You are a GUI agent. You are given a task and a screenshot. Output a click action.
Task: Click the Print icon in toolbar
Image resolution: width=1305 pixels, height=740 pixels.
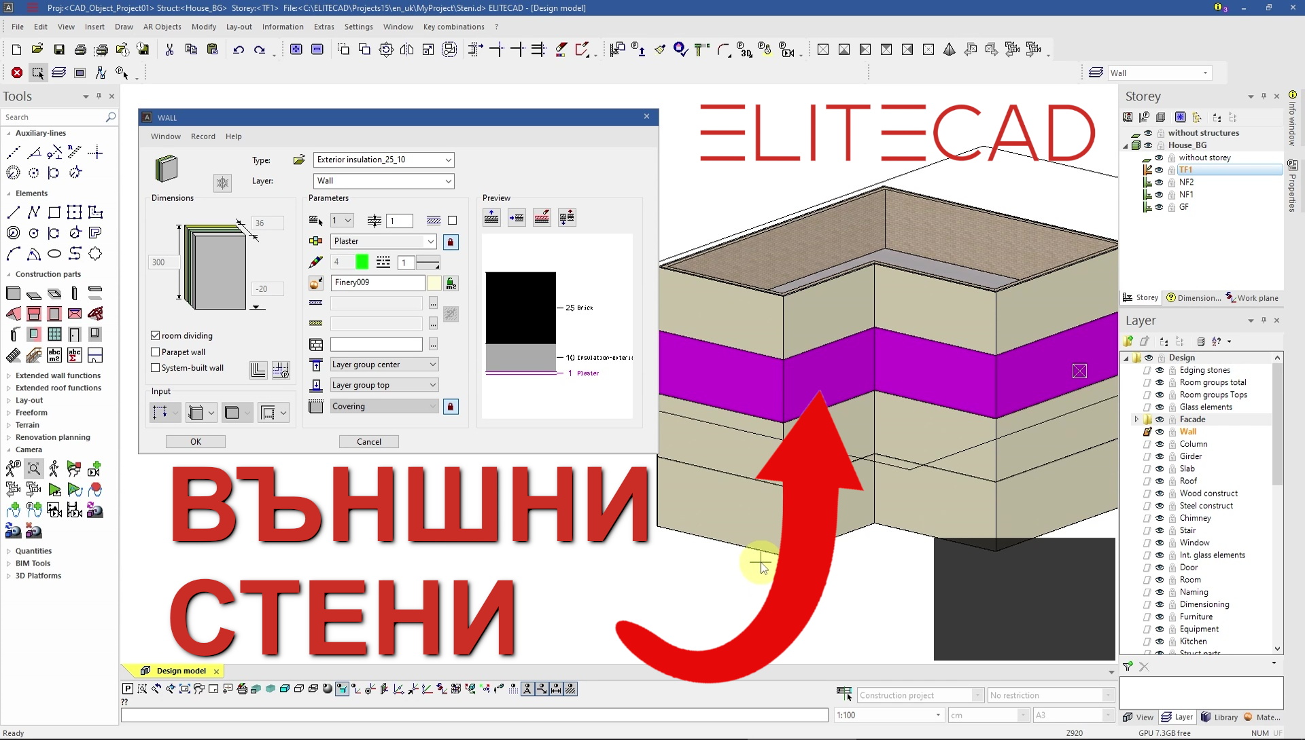tap(80, 50)
